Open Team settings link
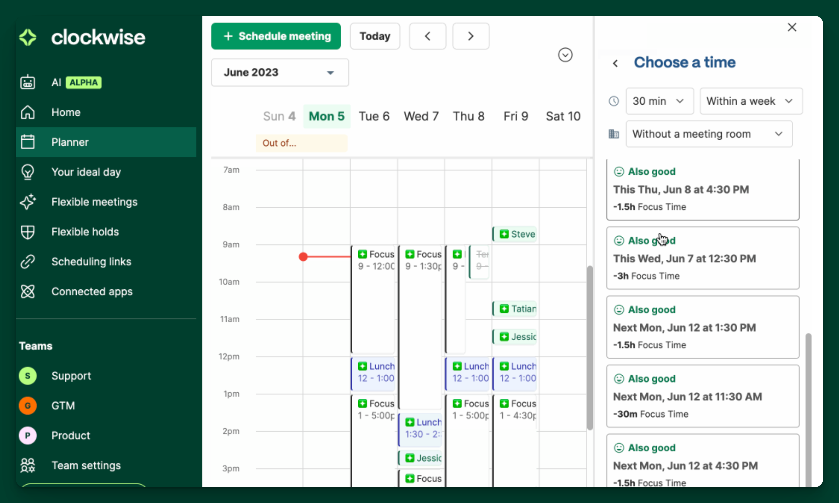 tap(86, 465)
